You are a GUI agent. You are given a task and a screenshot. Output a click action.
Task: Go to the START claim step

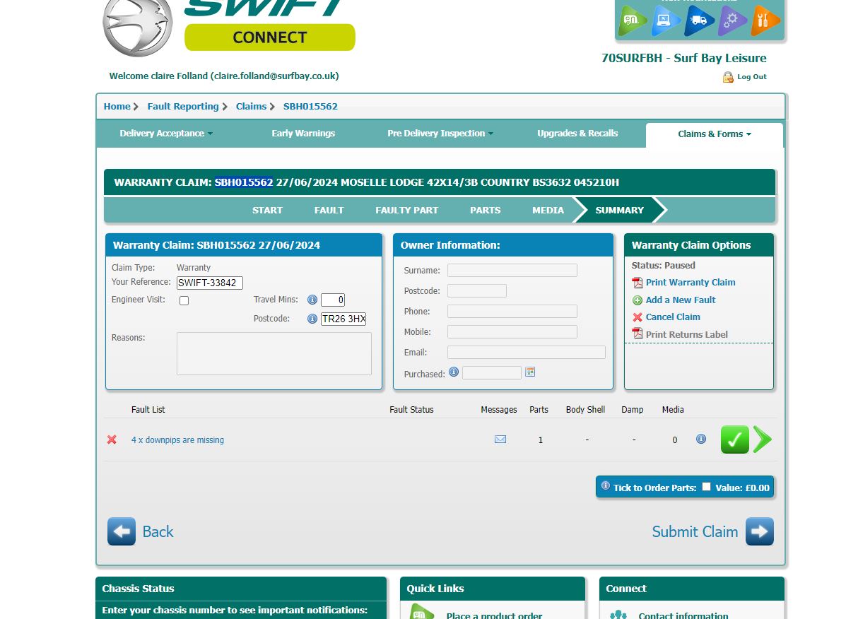pos(267,211)
